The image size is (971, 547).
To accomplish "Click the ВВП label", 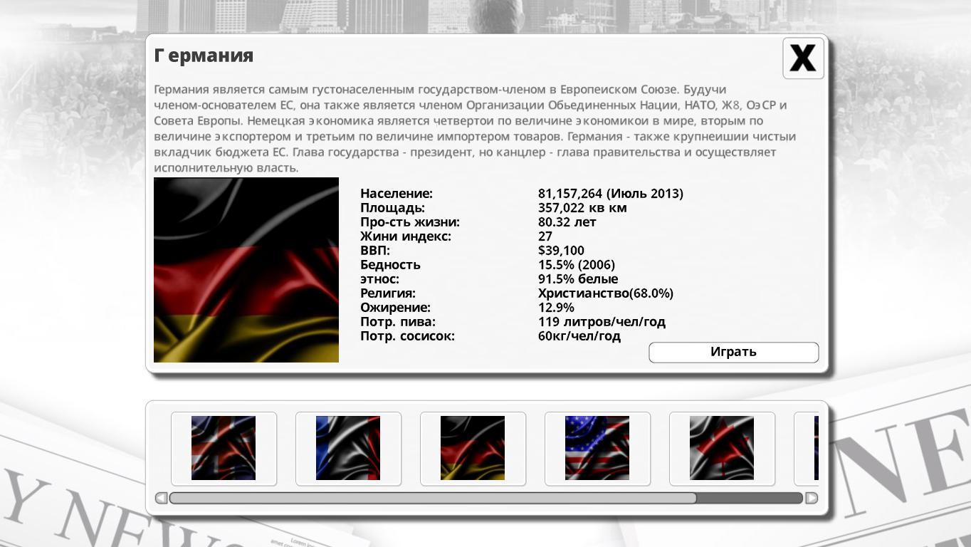I will point(375,251).
